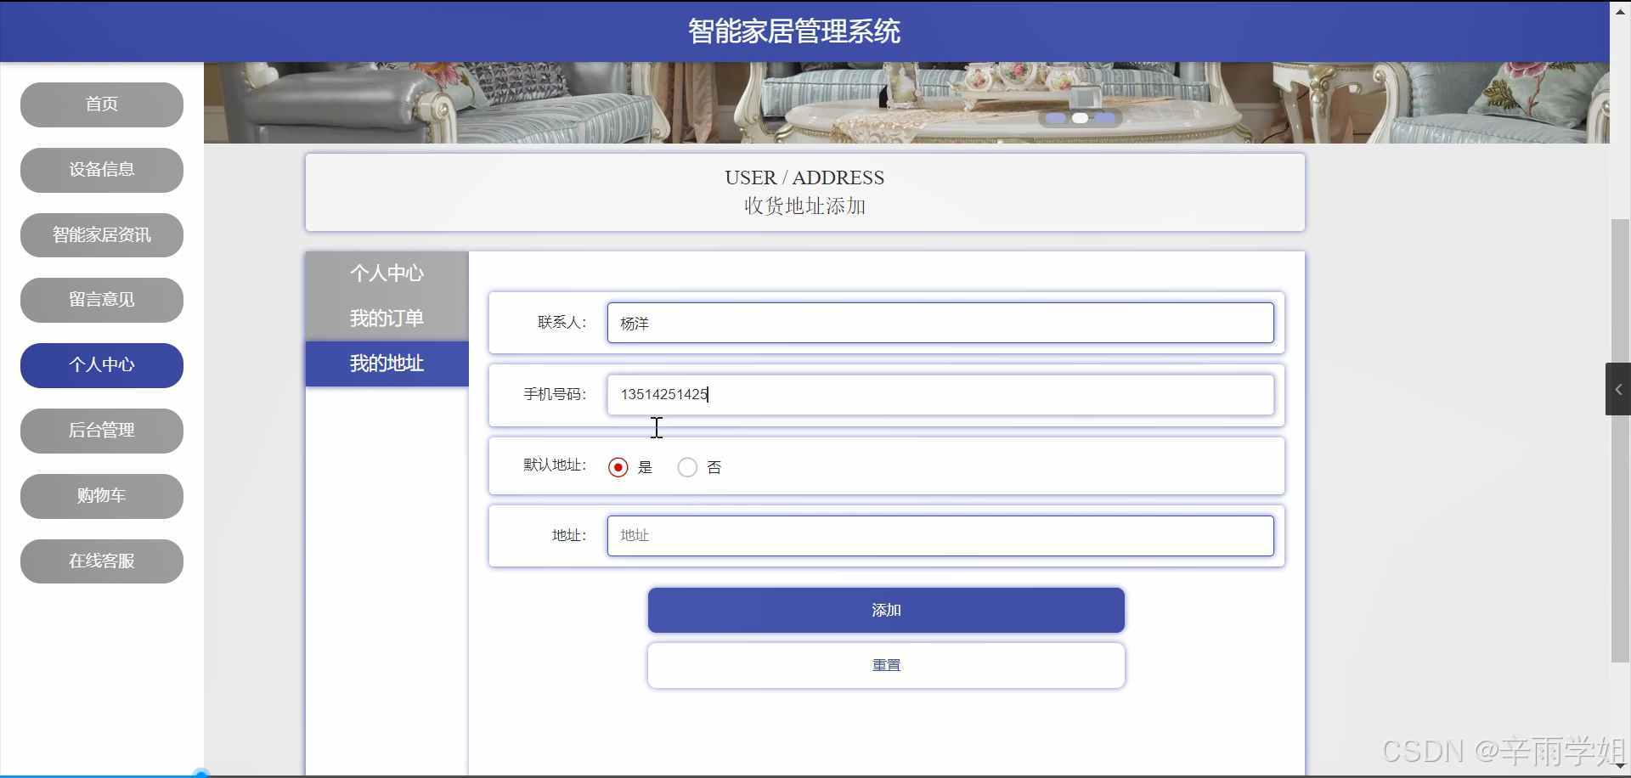The width and height of the screenshot is (1631, 778).
Task: Select 是 for default address
Action: pos(617,467)
